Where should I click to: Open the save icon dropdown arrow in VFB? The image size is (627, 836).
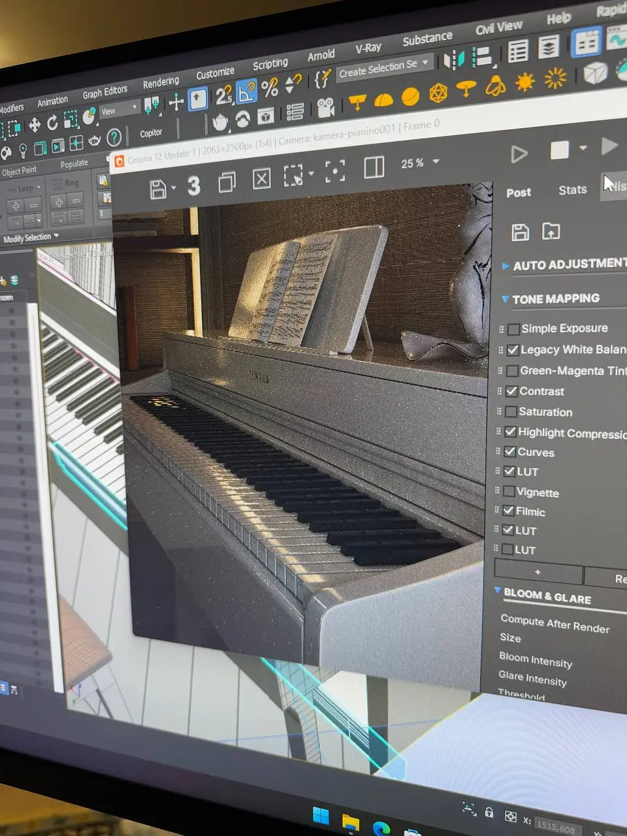(x=173, y=189)
